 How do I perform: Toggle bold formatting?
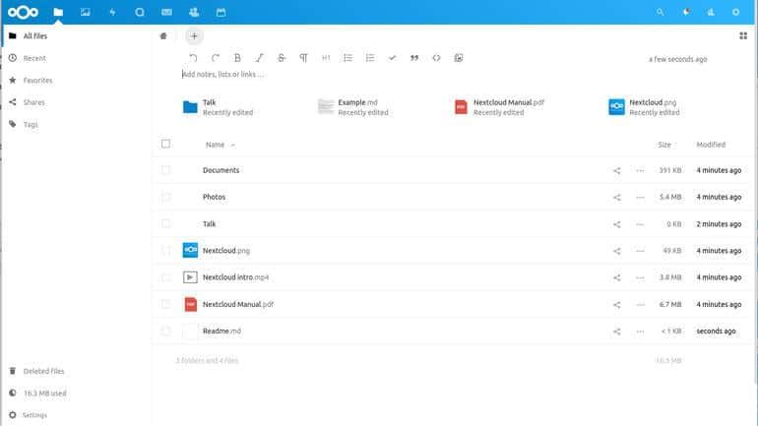coord(237,58)
